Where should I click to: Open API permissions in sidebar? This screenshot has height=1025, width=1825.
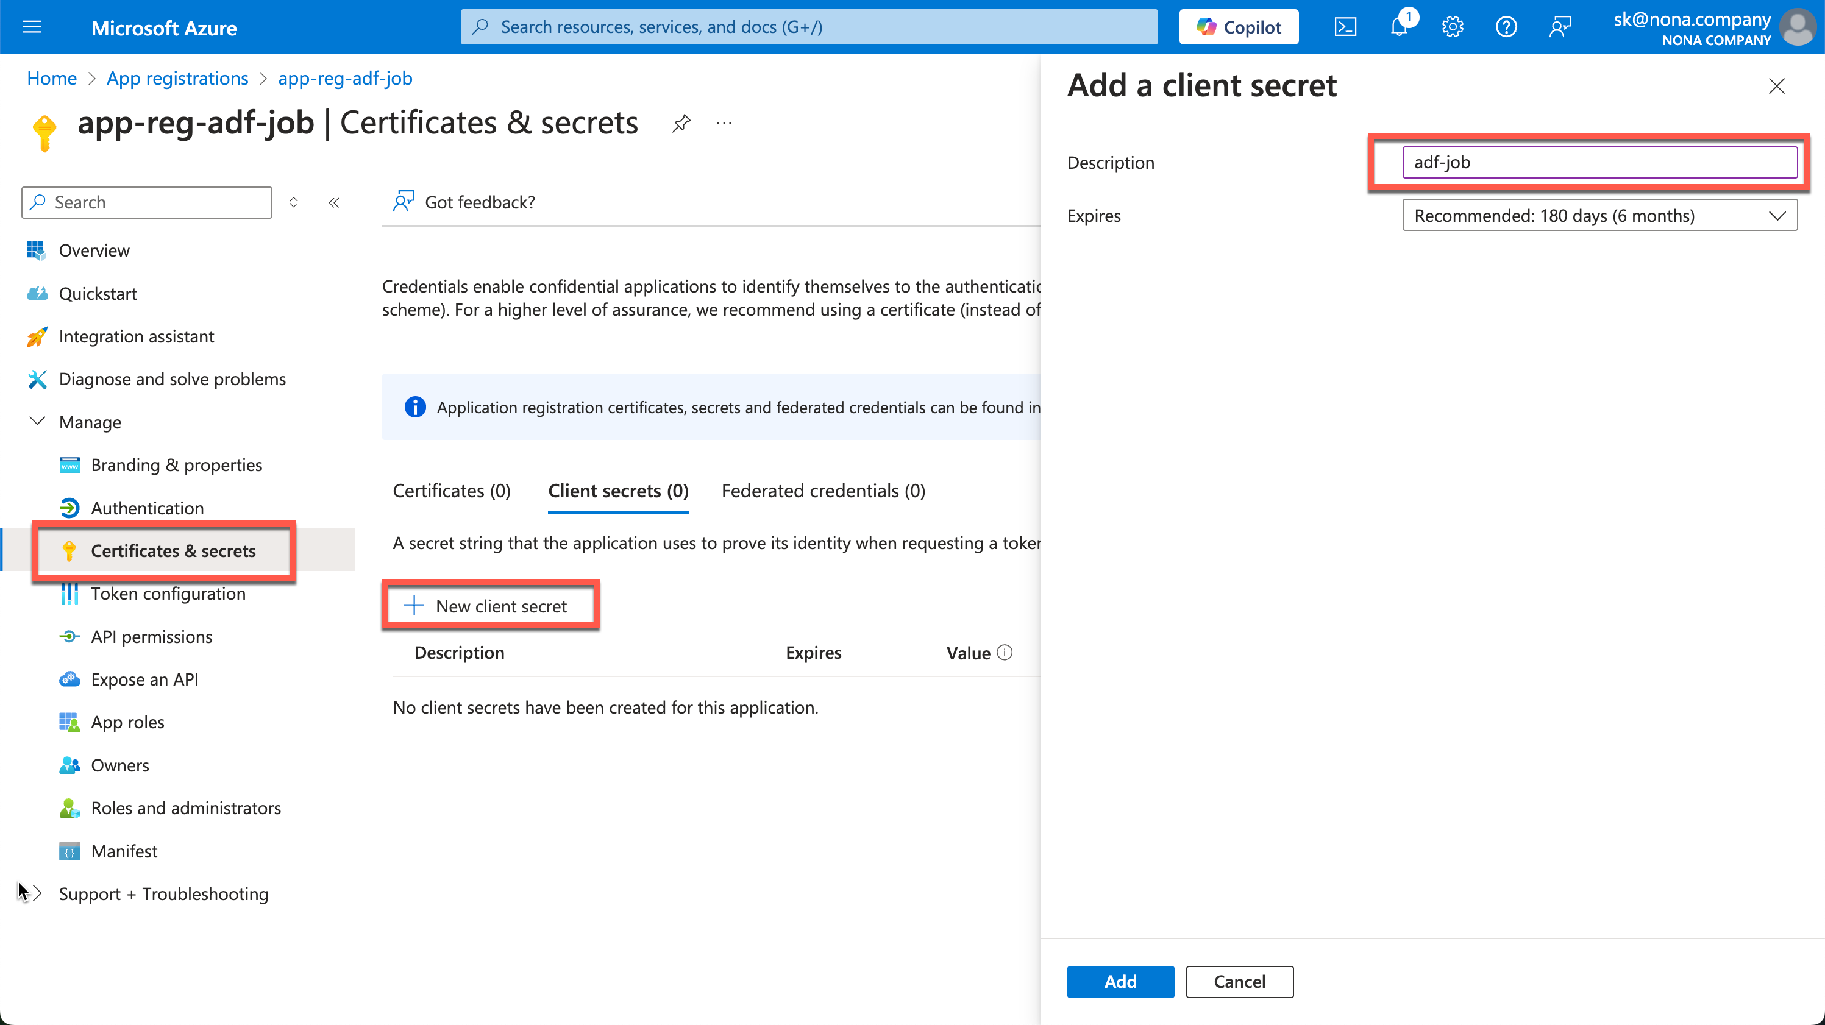[x=152, y=637]
